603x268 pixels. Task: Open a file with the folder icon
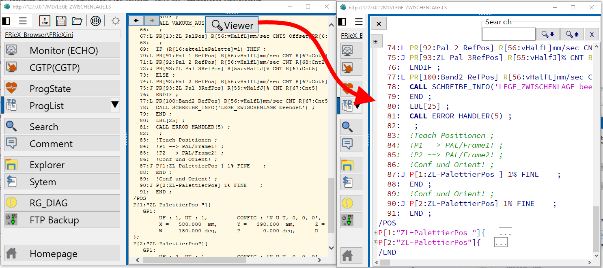tap(77, 21)
